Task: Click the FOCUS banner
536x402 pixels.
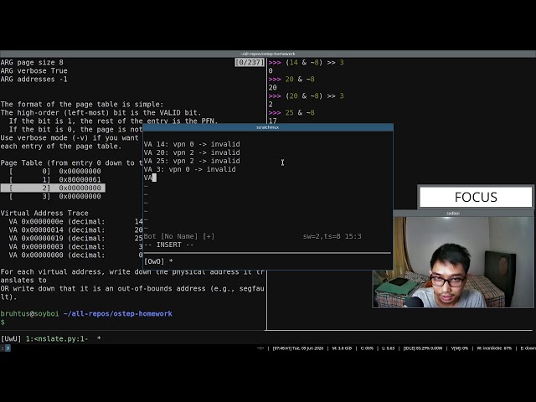Action: pos(476,198)
